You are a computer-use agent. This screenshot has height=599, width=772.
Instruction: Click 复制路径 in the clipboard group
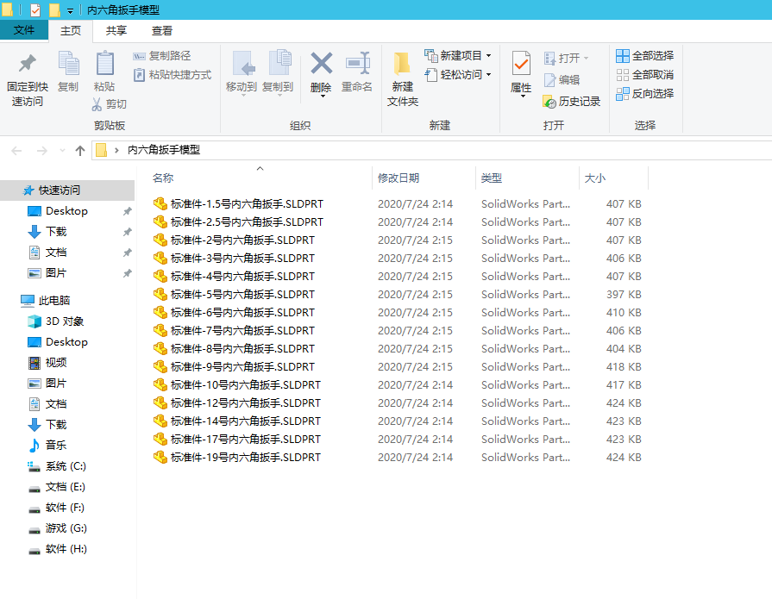tap(162, 56)
